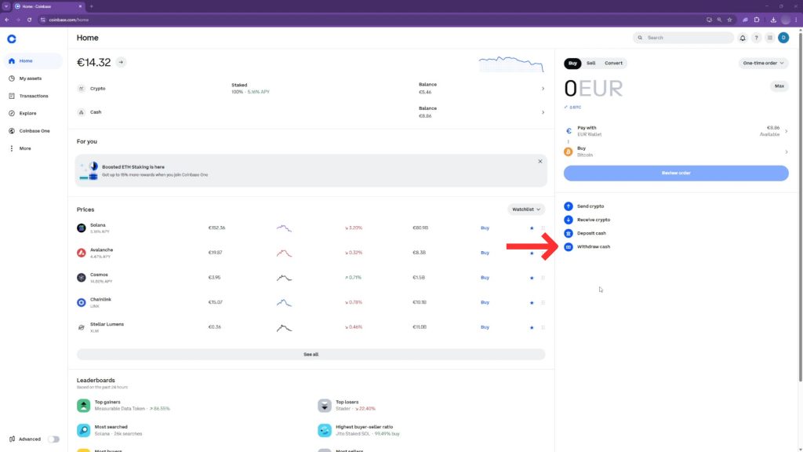Switch to the Convert tab
This screenshot has height=452, width=803.
(613, 63)
